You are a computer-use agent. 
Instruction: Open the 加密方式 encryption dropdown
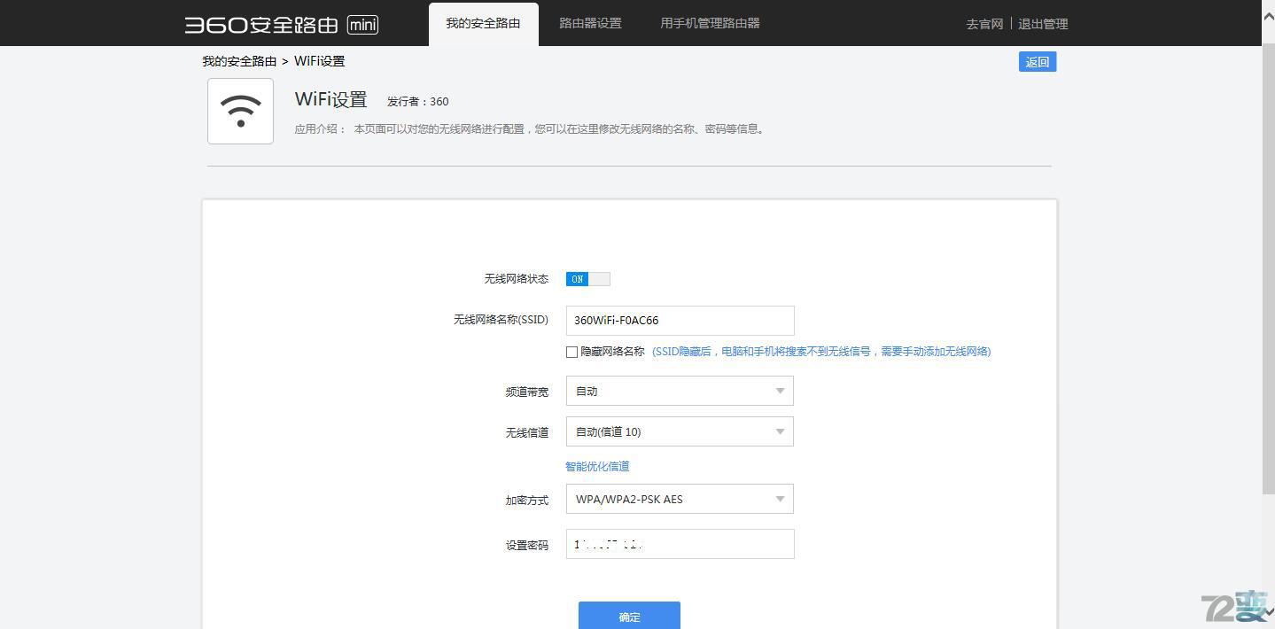click(679, 499)
